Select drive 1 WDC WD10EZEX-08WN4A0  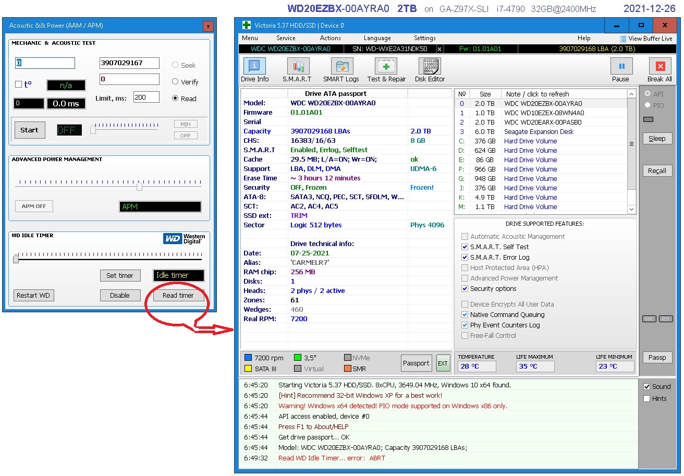(x=541, y=113)
